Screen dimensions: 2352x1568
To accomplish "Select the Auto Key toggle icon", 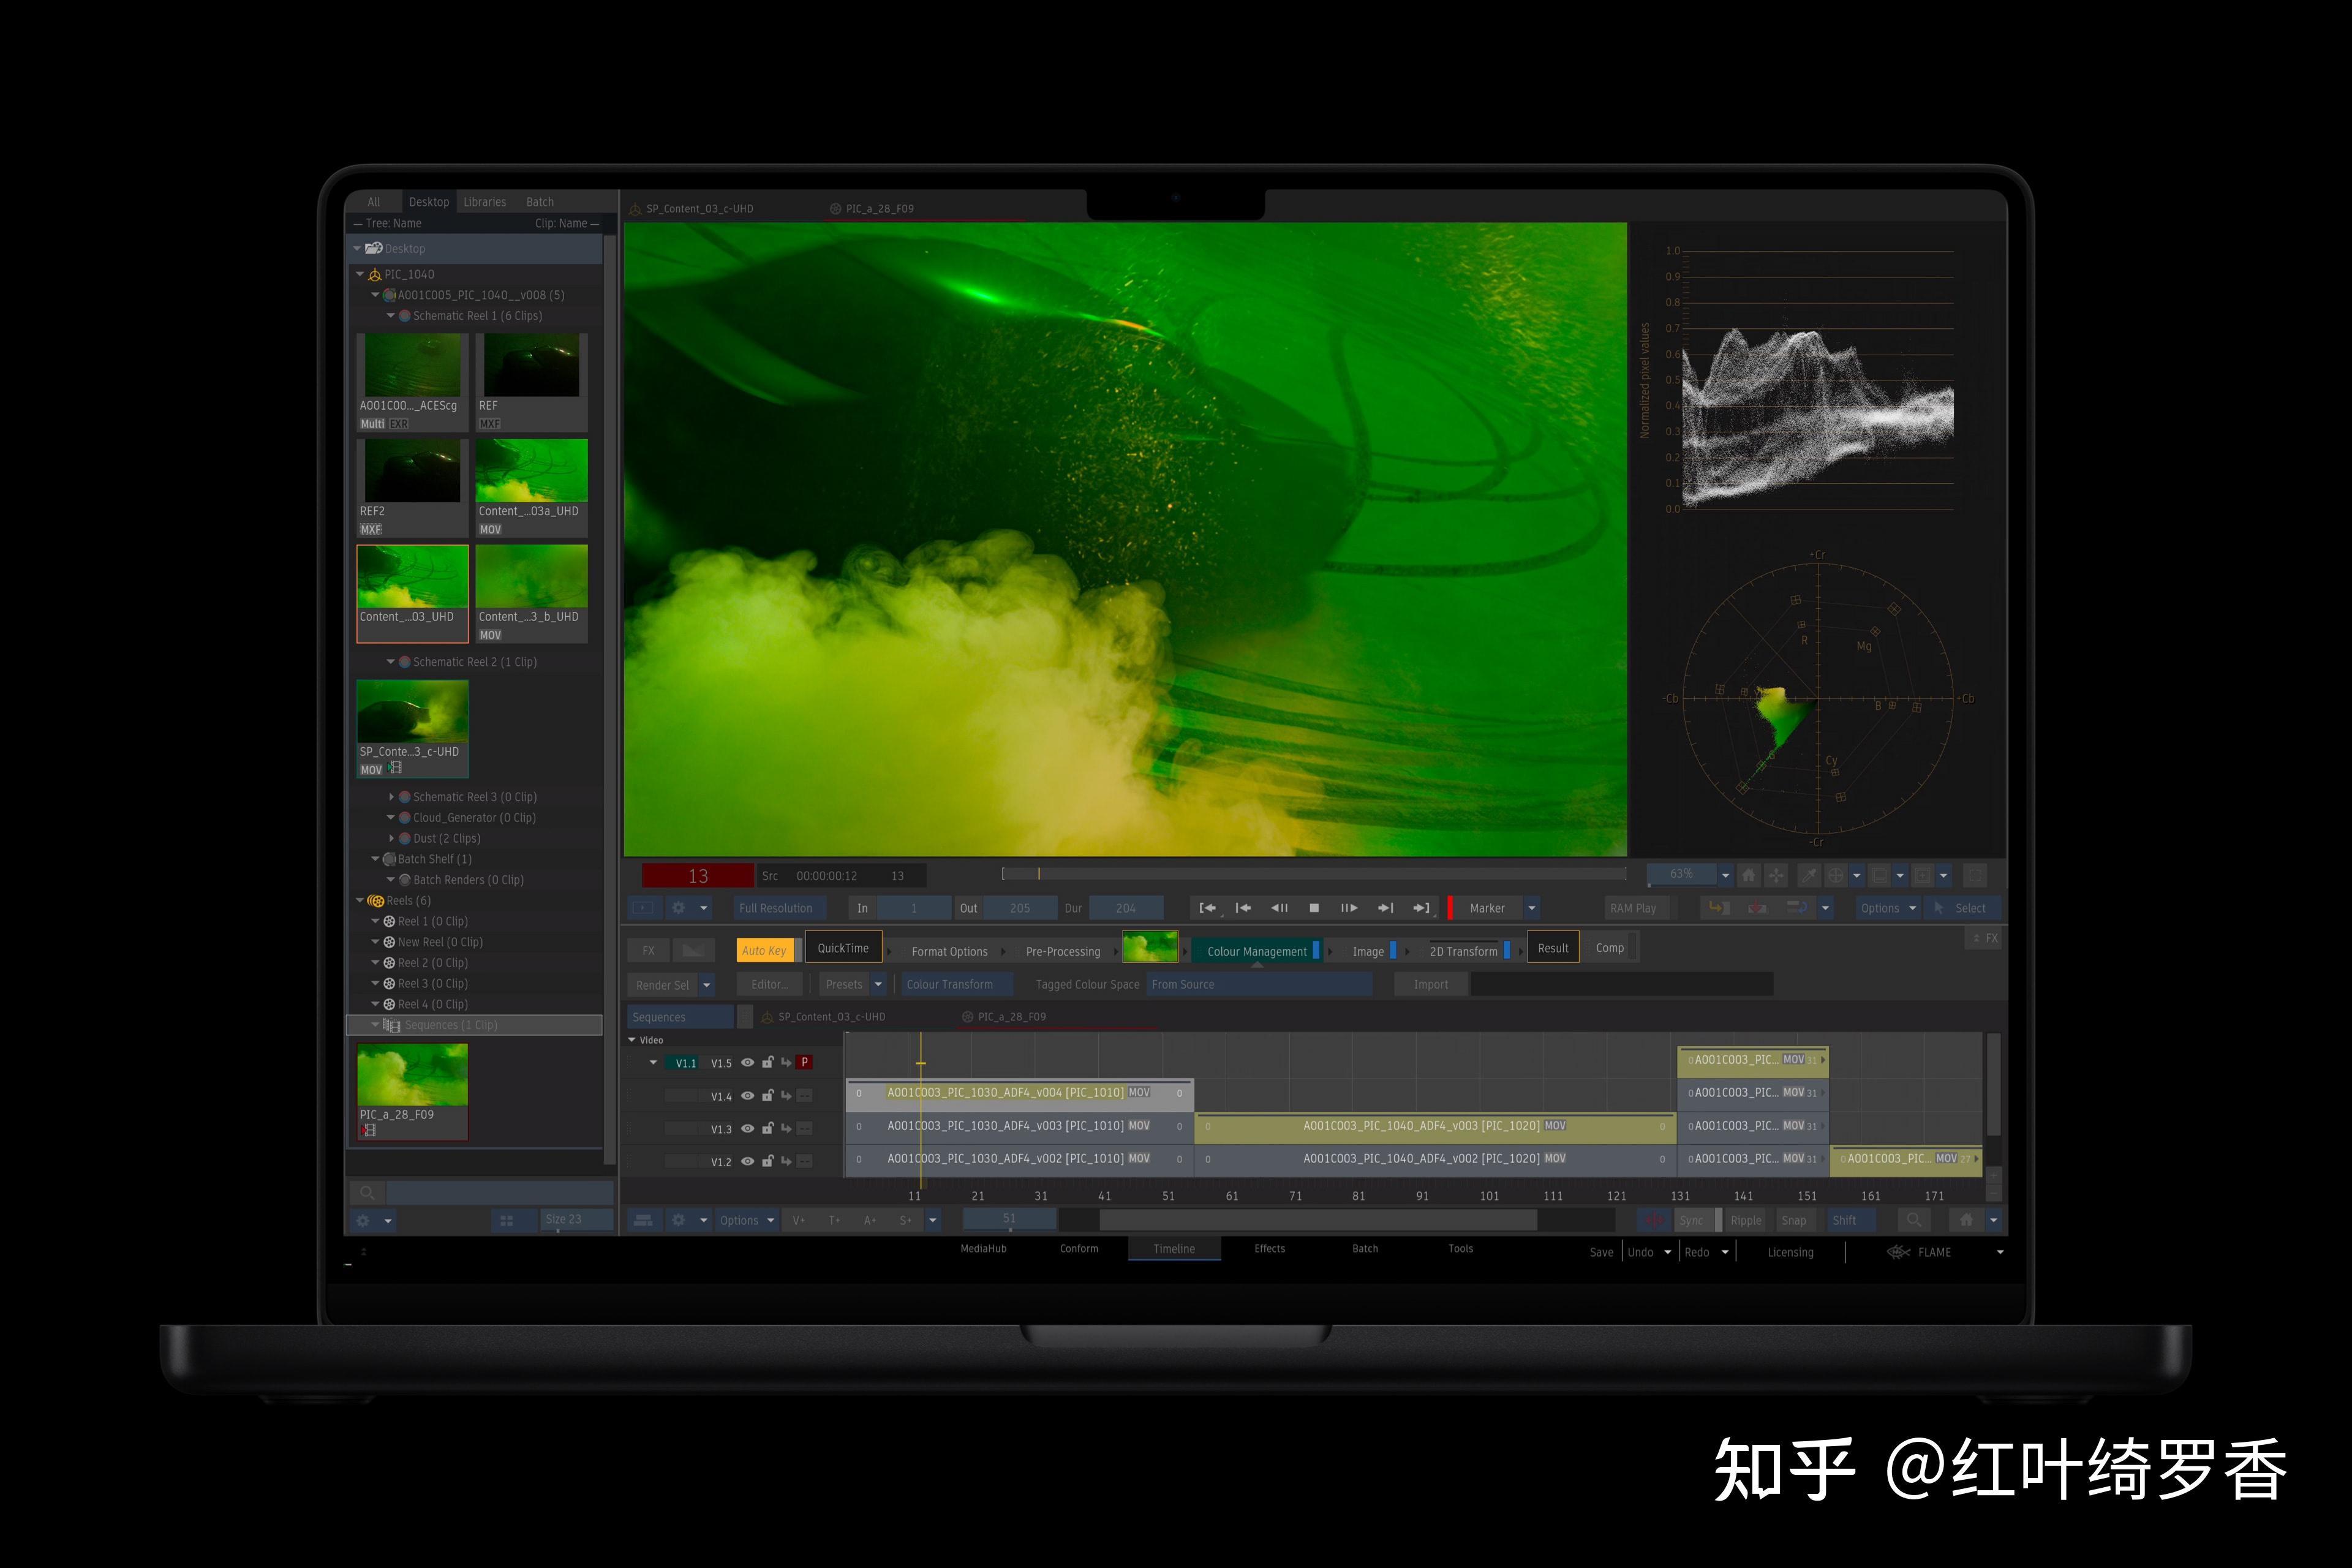I will [x=766, y=950].
